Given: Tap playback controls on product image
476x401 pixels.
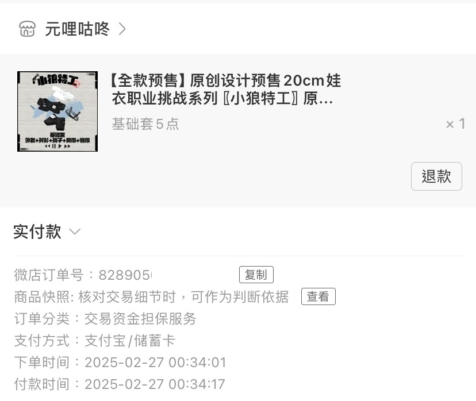Looking at the screenshot, I should tap(57, 146).
